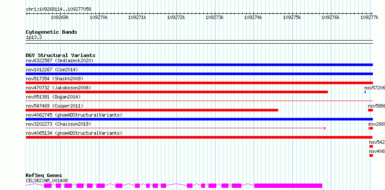The image size is (385, 190).
Task: Open the nsv1012267 (Coe2014) label
Action: click(x=52, y=70)
